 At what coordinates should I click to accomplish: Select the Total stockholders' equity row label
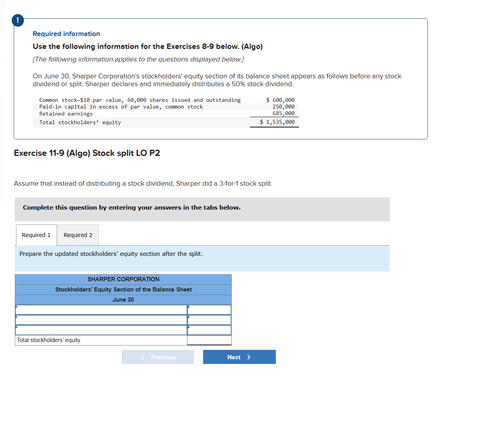point(49,340)
